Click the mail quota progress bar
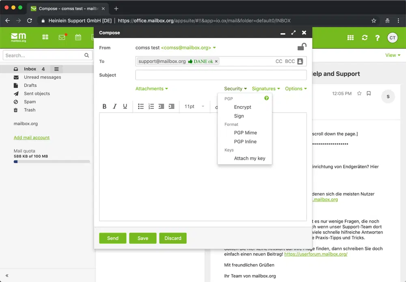This screenshot has height=282, width=406. (x=52, y=162)
